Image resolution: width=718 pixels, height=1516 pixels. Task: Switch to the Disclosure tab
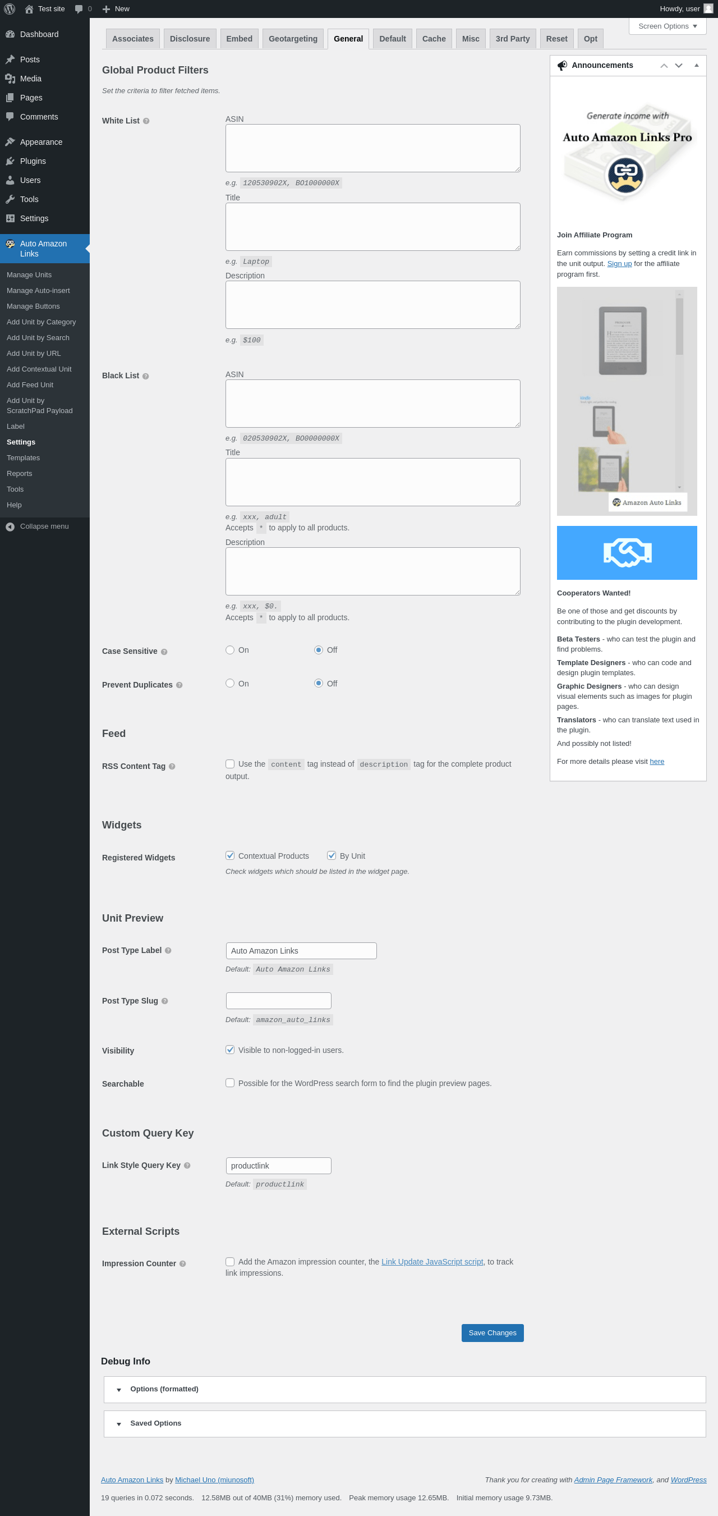(x=190, y=39)
